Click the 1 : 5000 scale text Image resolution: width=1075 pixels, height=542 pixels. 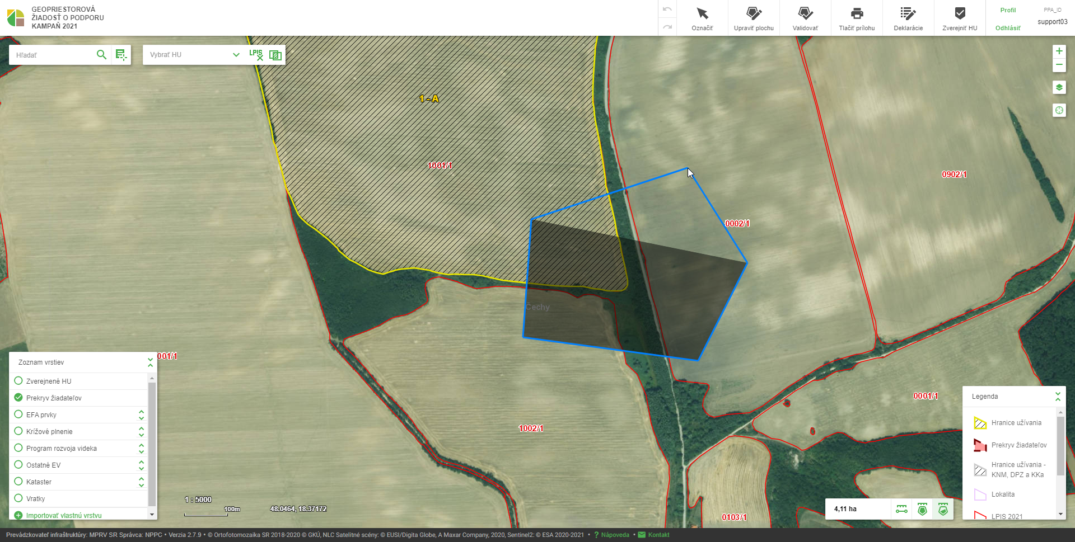(198, 499)
